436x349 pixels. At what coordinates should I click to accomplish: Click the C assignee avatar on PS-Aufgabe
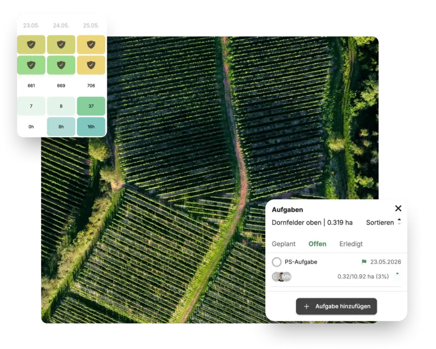click(x=275, y=277)
